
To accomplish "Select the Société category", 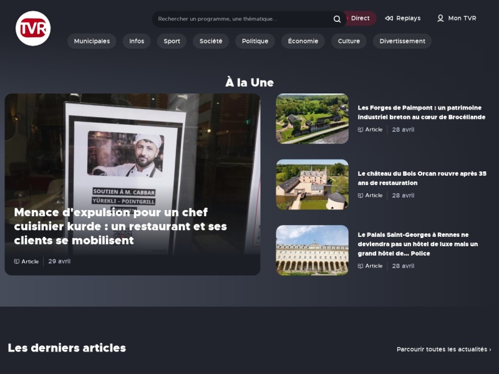I will (x=211, y=41).
